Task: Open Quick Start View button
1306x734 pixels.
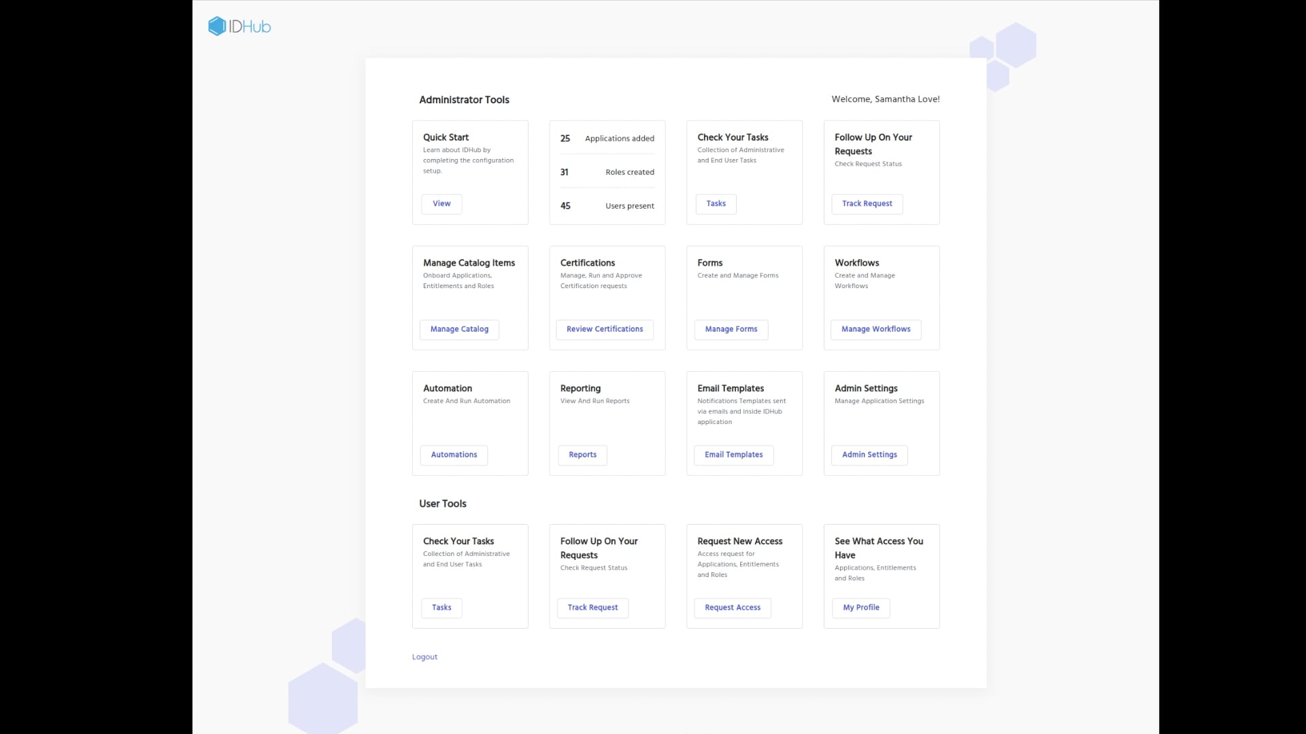Action: 441,204
